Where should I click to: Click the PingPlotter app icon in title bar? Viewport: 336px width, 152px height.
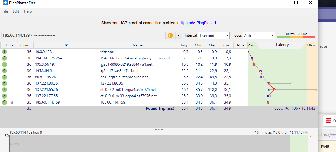[x=5, y=3]
